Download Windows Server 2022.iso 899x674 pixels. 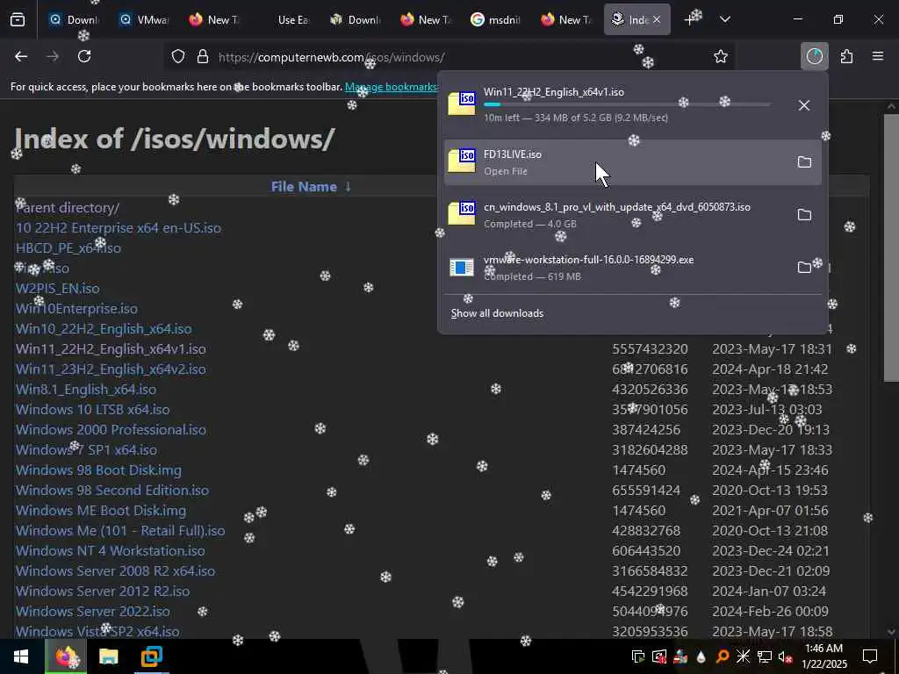click(x=93, y=612)
